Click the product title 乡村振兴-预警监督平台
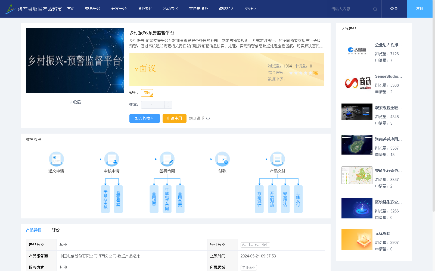The width and height of the screenshot is (435, 271). point(152,33)
